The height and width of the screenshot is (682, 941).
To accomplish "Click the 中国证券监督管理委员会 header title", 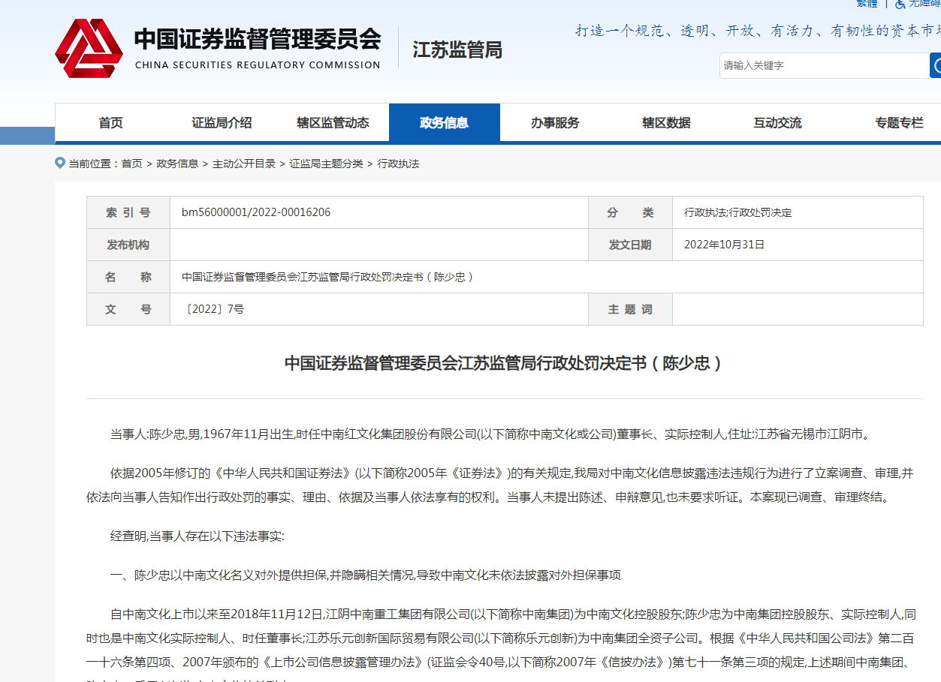I will pyautogui.click(x=257, y=40).
